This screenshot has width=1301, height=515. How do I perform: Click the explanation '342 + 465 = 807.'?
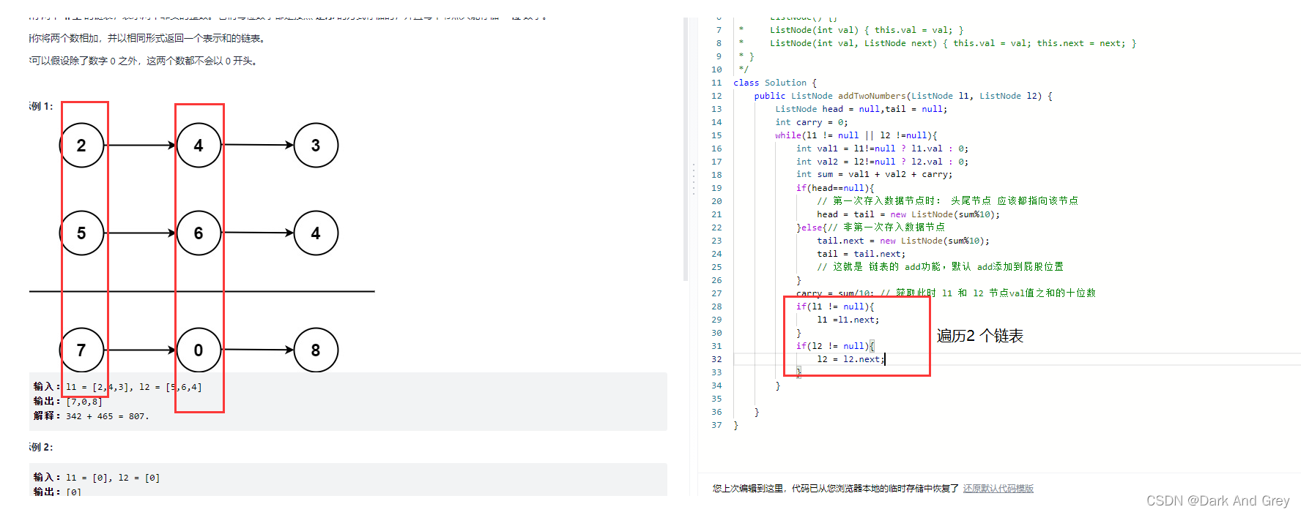pyautogui.click(x=107, y=416)
